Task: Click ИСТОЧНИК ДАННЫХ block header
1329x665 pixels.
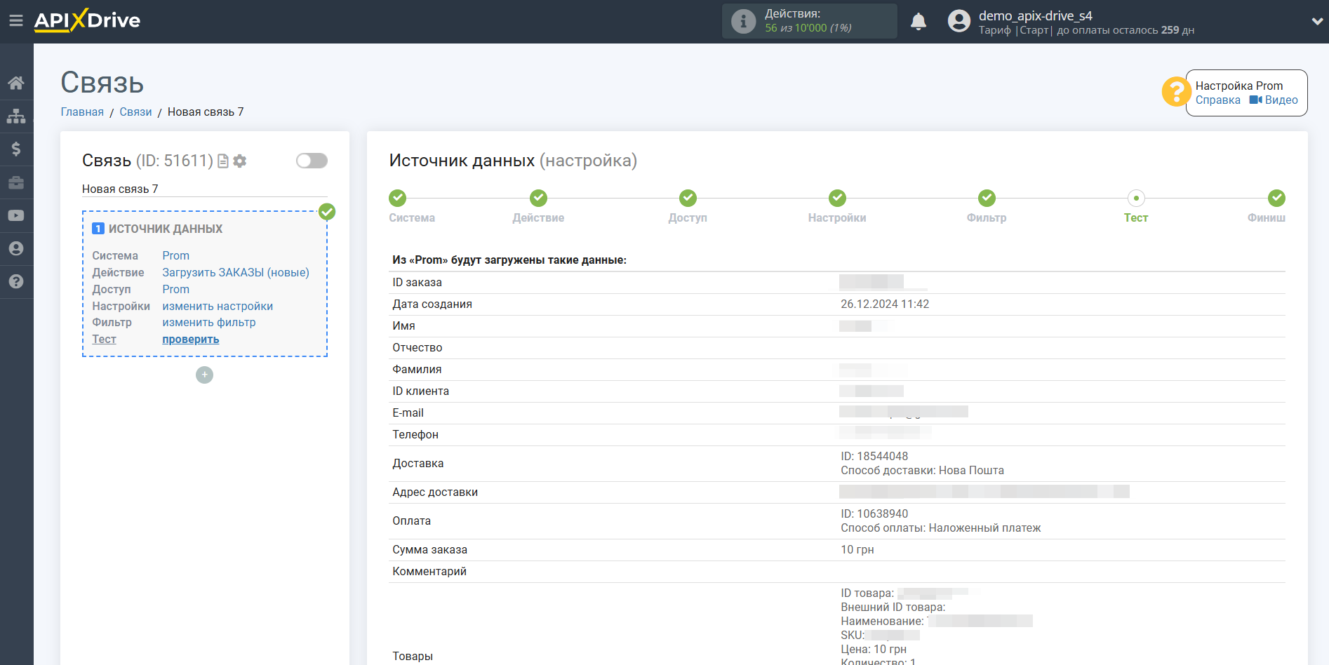Action: click(x=166, y=229)
